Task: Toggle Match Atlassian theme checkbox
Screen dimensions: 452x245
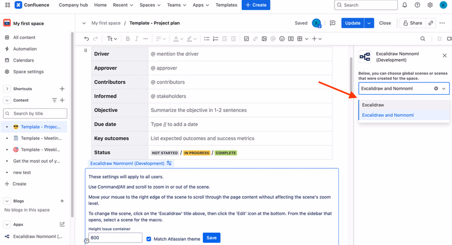Action: coord(149,239)
